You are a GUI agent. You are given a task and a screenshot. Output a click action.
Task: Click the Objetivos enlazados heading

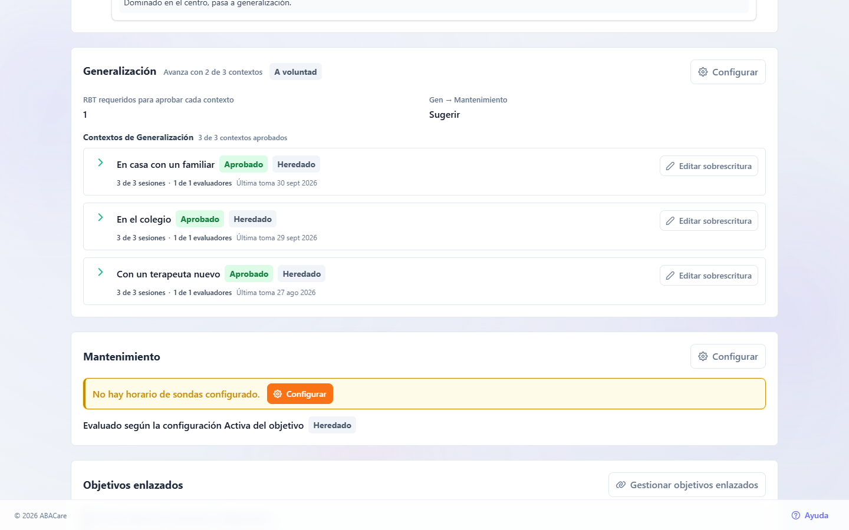pyautogui.click(x=133, y=485)
